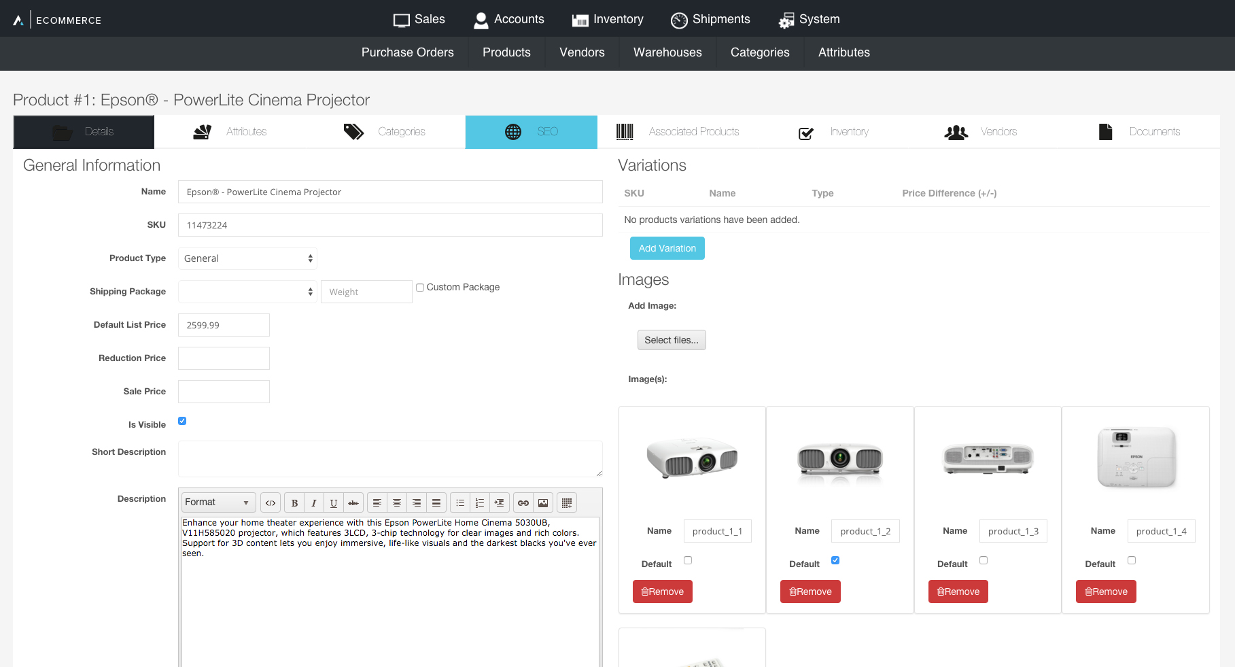1235x667 pixels.
Task: Switch to the Documents tab
Action: click(1140, 132)
